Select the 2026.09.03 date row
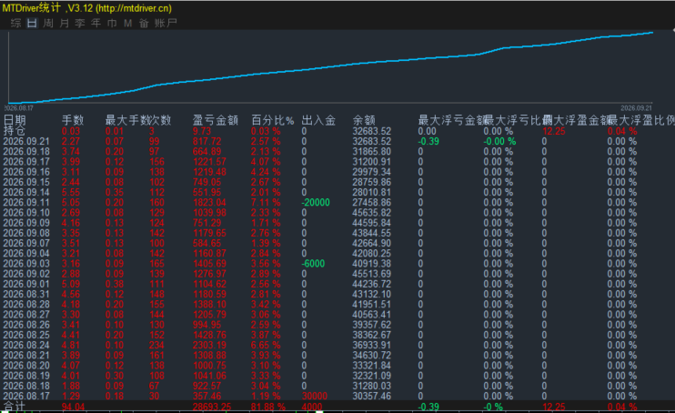The height and width of the screenshot is (413, 675). click(x=26, y=264)
